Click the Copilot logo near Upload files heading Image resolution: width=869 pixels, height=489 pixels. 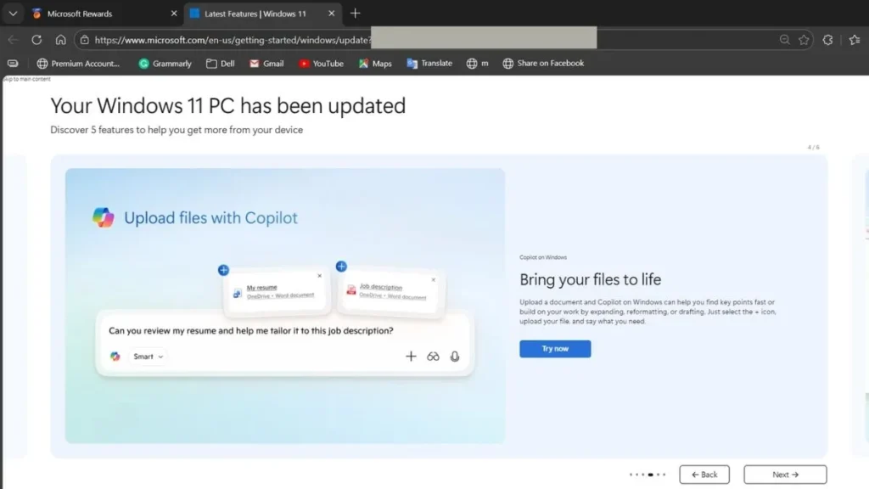tap(104, 217)
